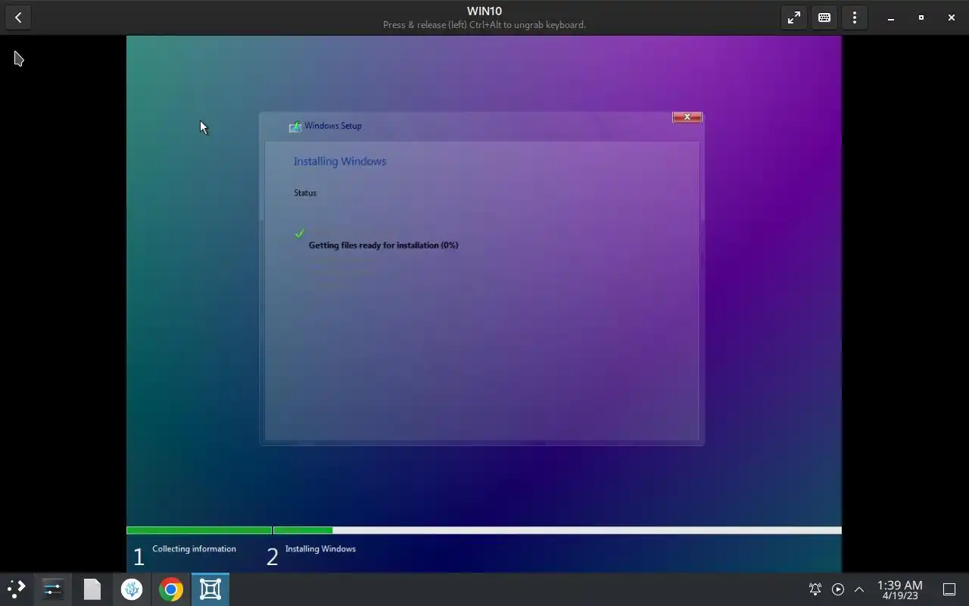The height and width of the screenshot is (606, 969).
Task: Click the green checkmark in Status list
Action: [x=300, y=233]
